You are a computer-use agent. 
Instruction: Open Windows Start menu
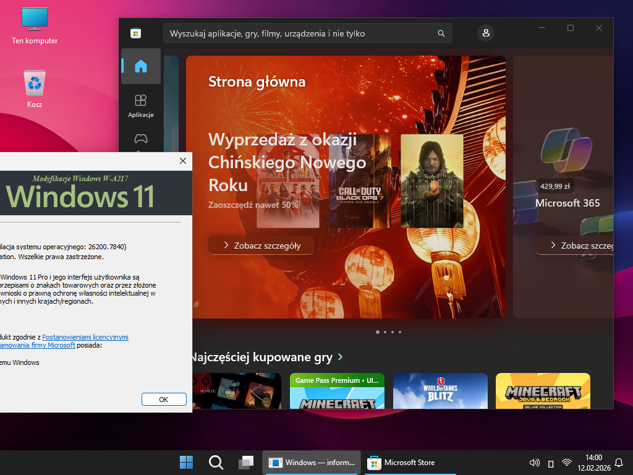point(186,463)
